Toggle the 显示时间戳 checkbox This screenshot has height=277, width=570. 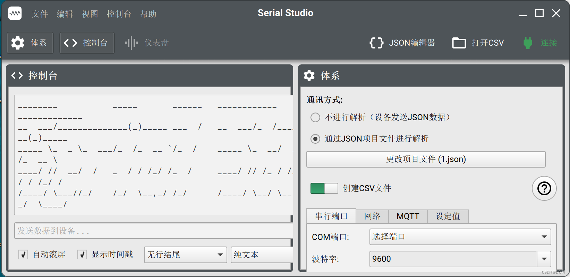[x=82, y=255]
